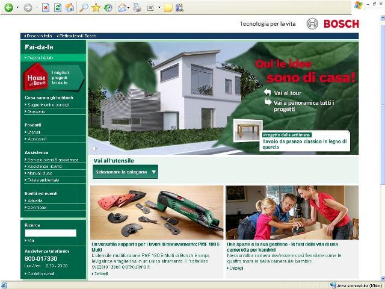Viewport: 385px width, 289px height.
Task: Open Dettagli under the PMF 180 E article
Action: (100, 274)
